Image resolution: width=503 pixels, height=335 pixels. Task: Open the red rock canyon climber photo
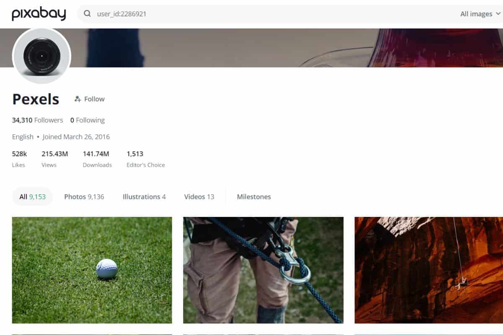[429, 270]
